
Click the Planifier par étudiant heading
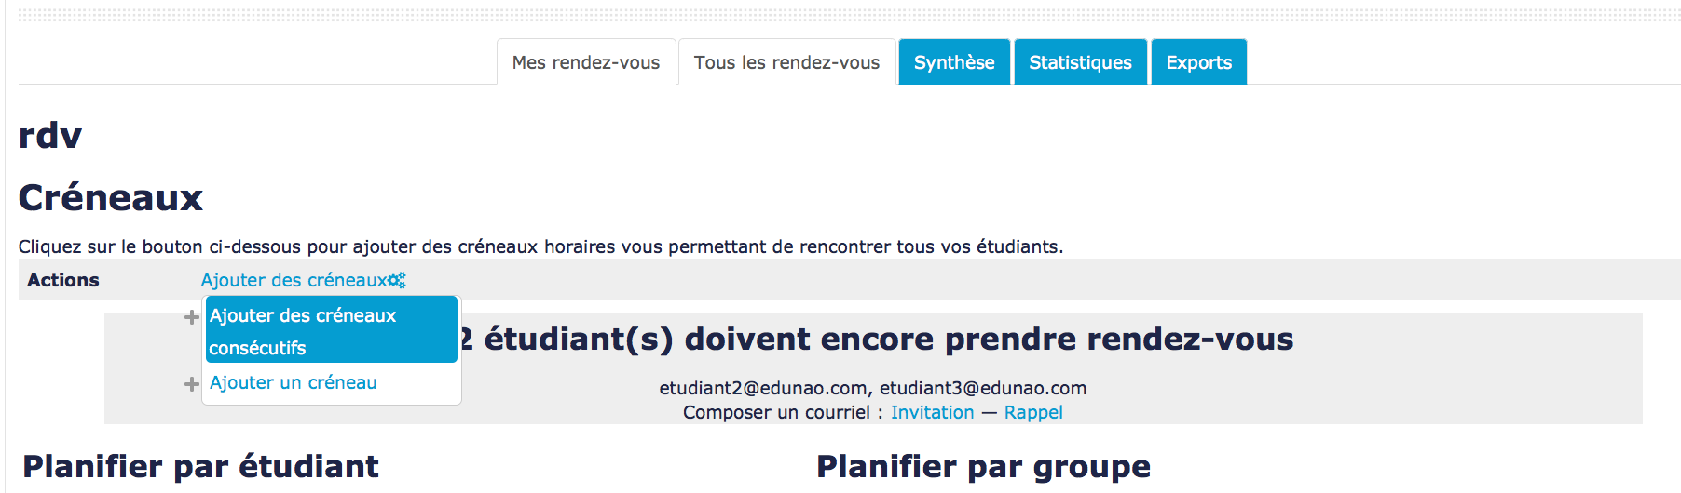[x=200, y=466]
